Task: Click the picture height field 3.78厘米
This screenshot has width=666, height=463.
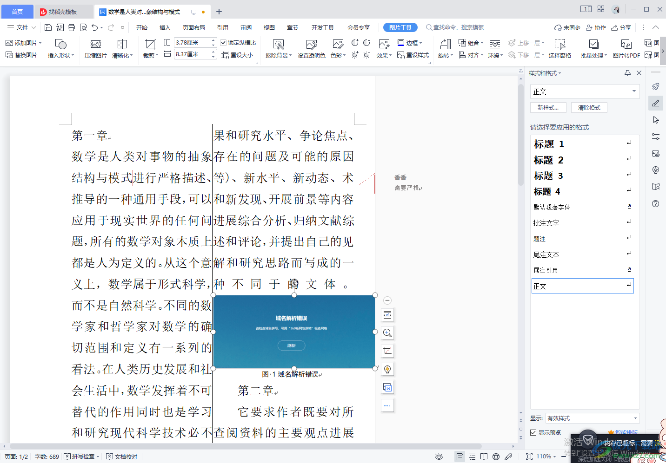Action: click(192, 42)
